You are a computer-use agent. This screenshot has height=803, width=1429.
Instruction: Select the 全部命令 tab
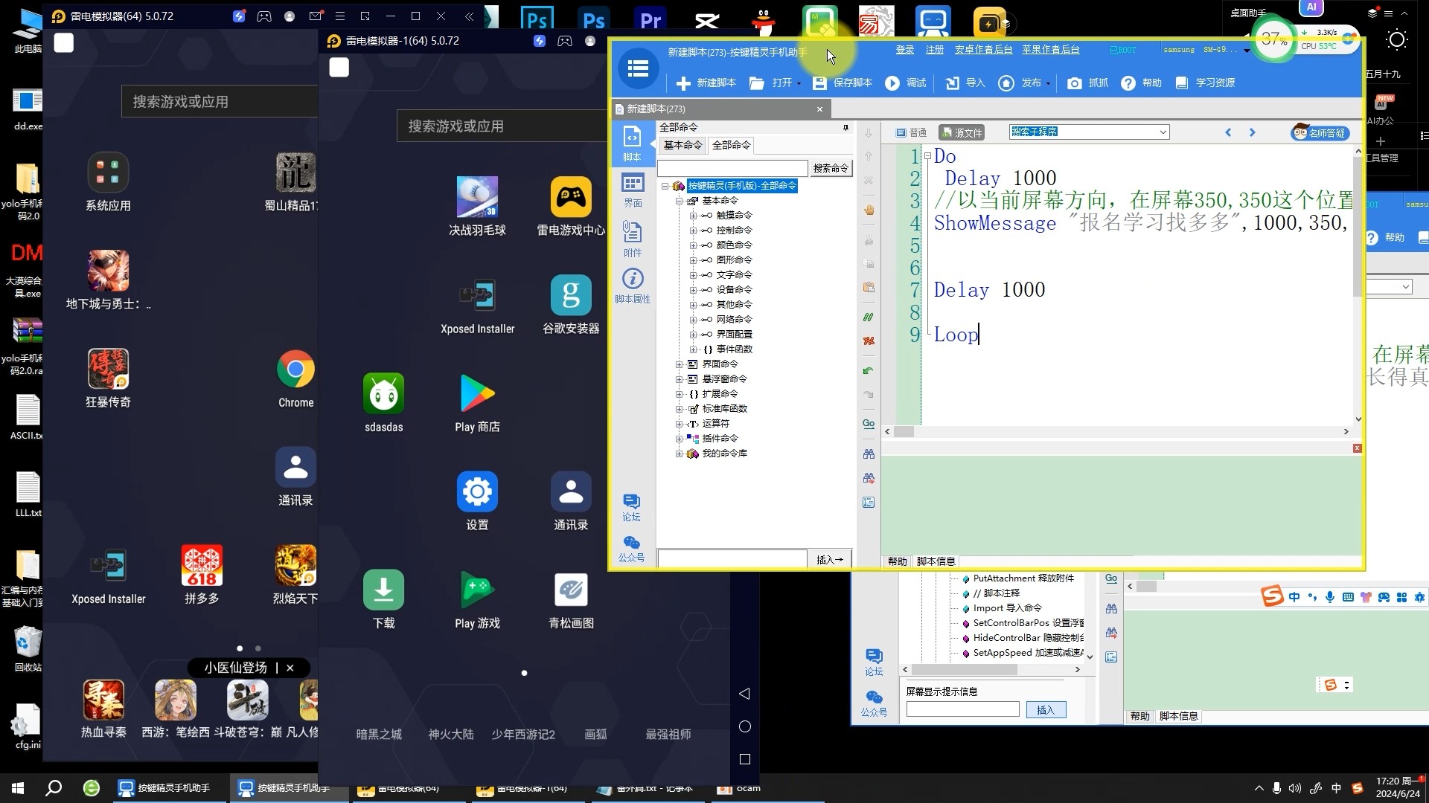point(731,144)
